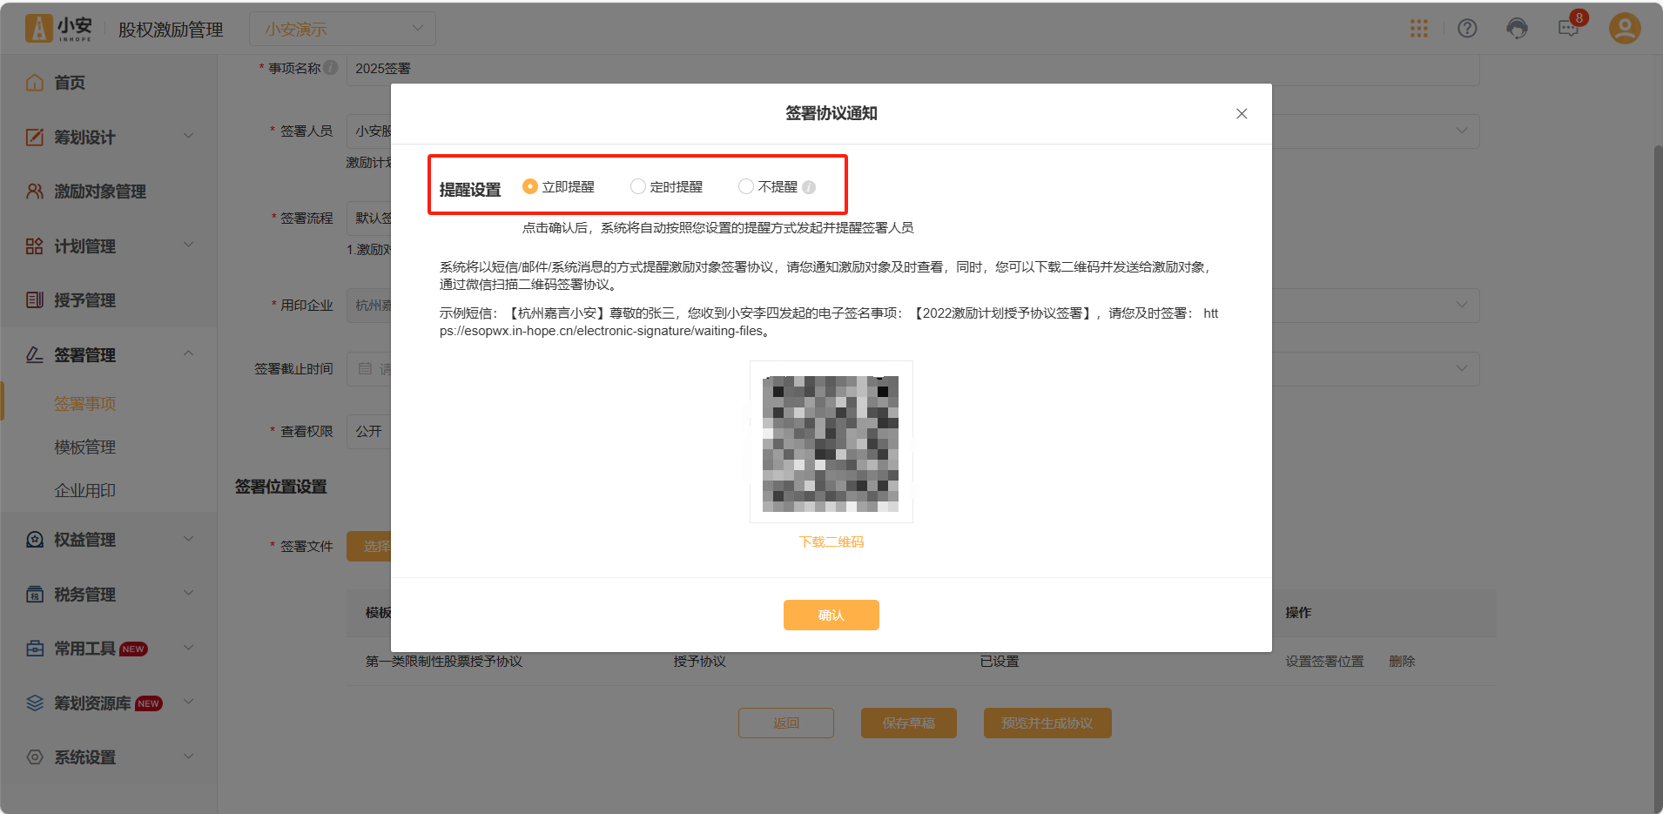Screen dimensions: 1663x814
Task: Click the info icon beside 事项名称
Action: [331, 67]
